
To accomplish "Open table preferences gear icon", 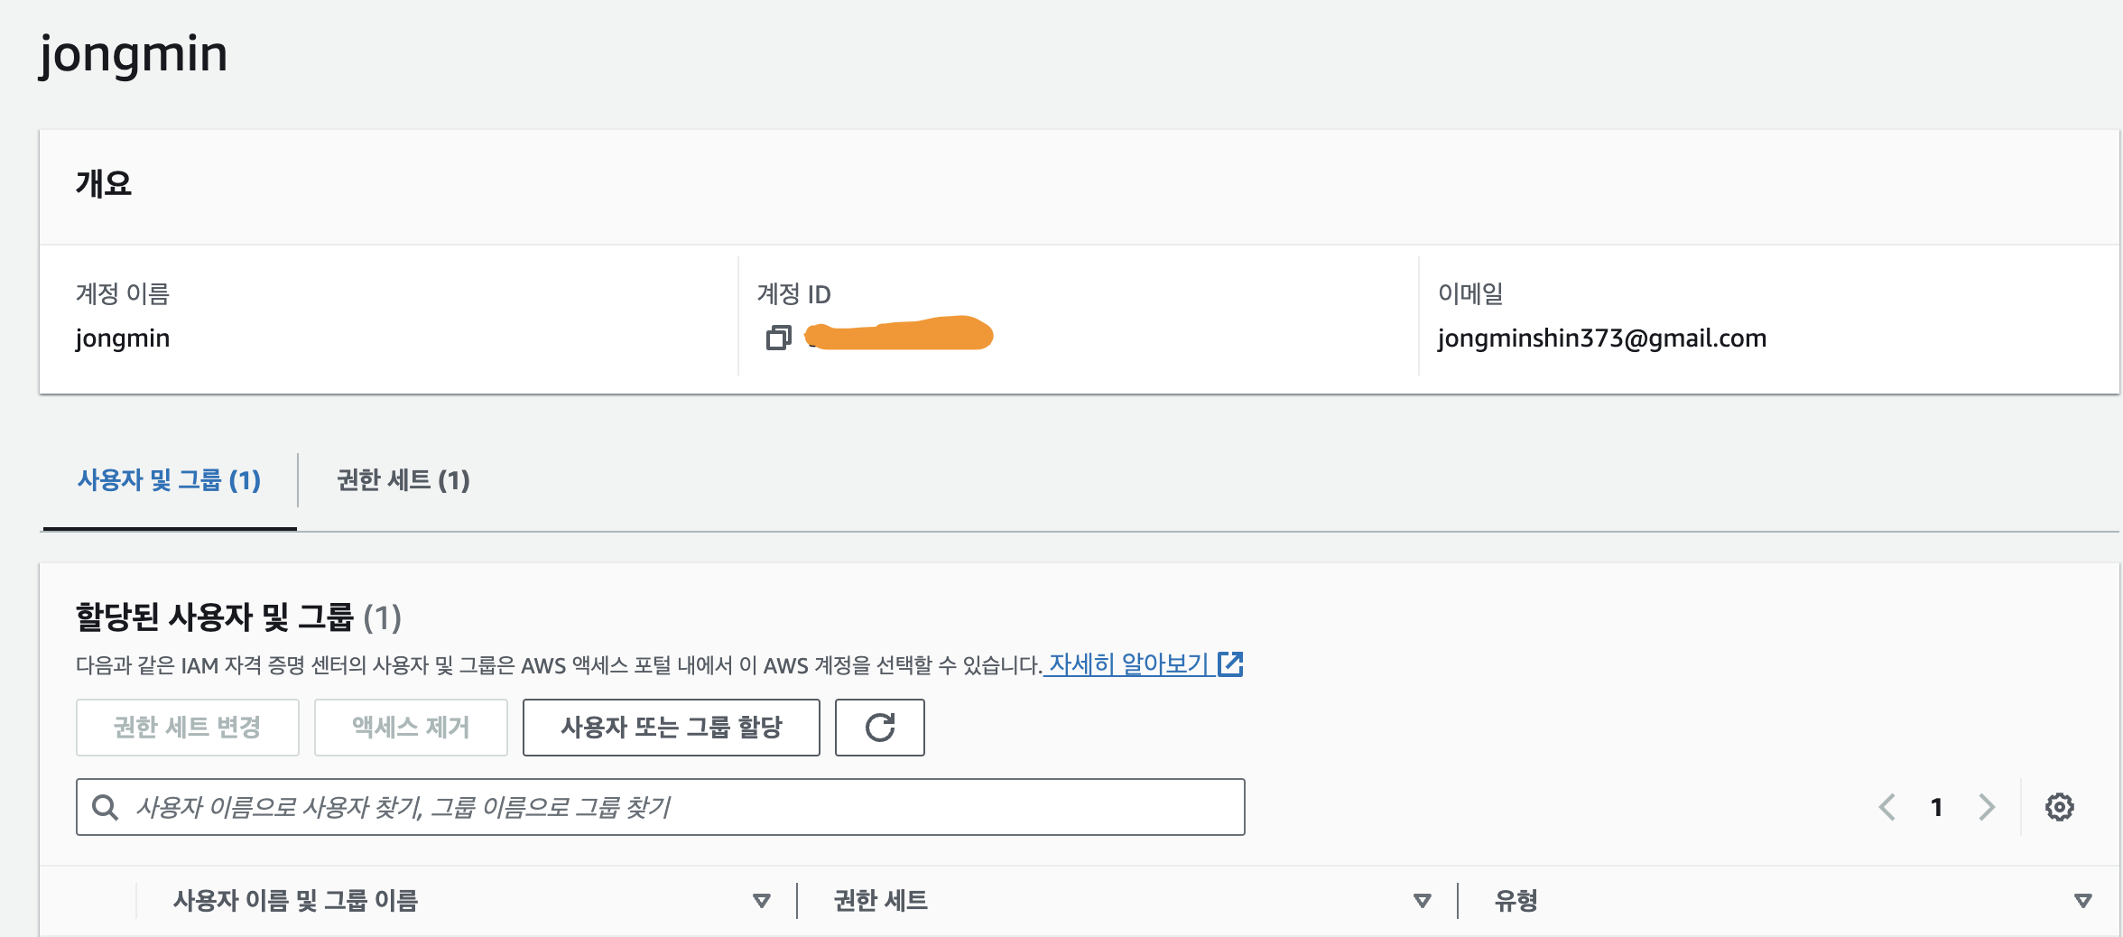I will coord(2059,807).
